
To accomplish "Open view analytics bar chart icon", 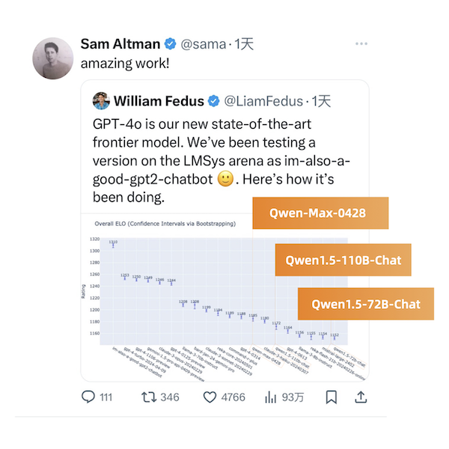I will click(x=272, y=397).
